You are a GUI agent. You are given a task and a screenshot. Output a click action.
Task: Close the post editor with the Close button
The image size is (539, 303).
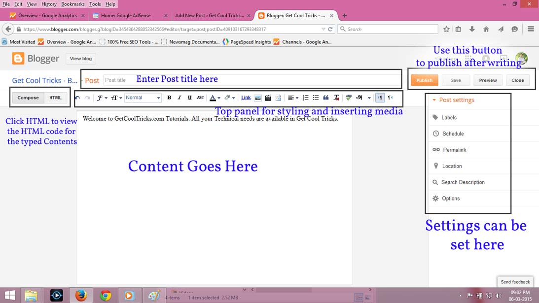(x=518, y=80)
